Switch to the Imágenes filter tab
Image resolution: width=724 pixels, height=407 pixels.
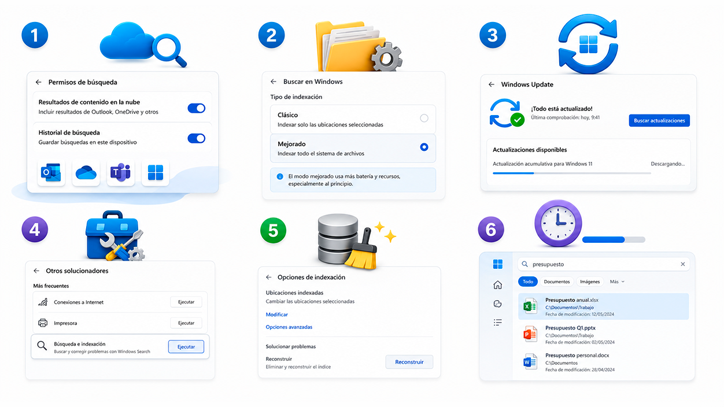pos(590,282)
